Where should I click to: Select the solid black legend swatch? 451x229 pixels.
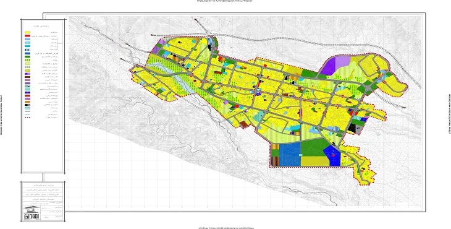click(28, 105)
